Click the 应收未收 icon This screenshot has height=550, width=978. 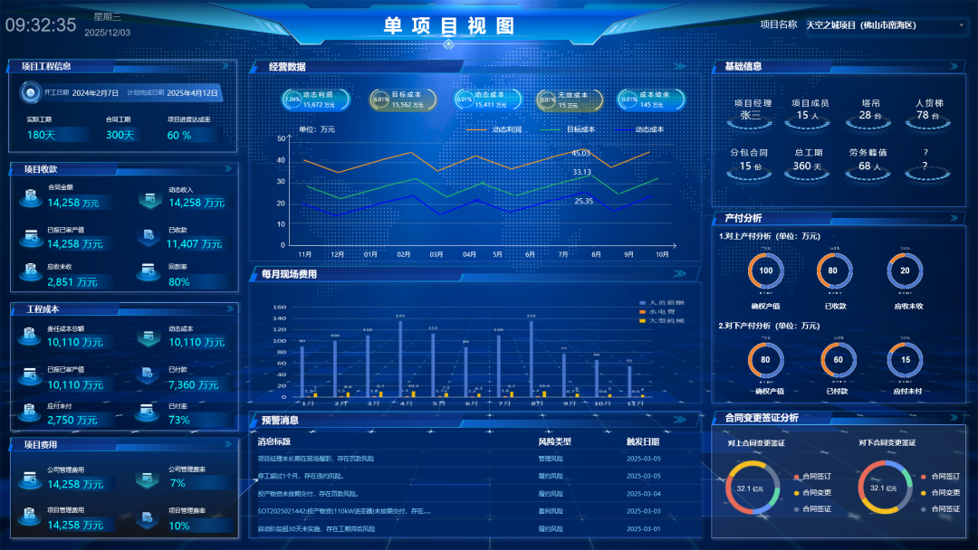tap(29, 272)
